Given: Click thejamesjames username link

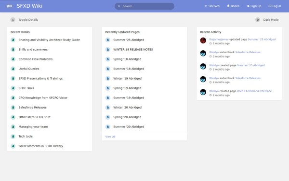Looking at the screenshot, I should click(x=219, y=40).
